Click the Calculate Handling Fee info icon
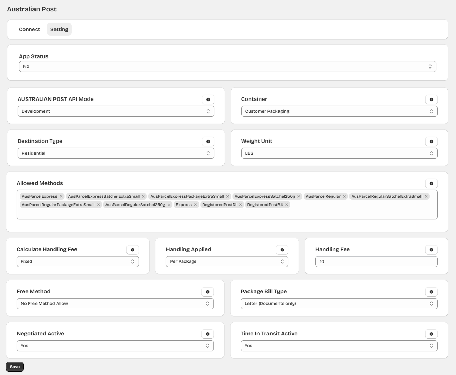 132,250
